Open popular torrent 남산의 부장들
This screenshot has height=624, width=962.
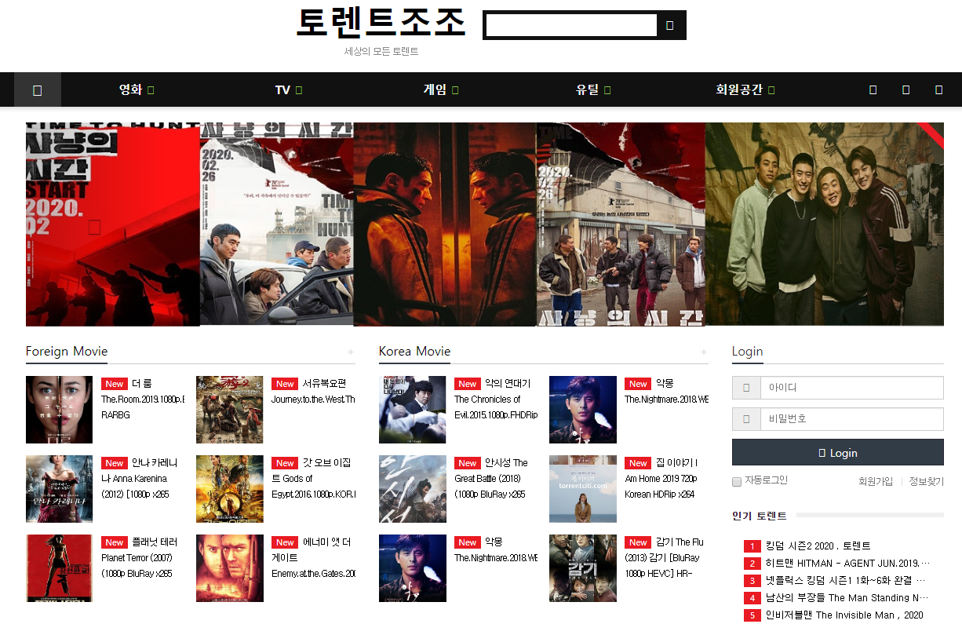[x=847, y=598]
